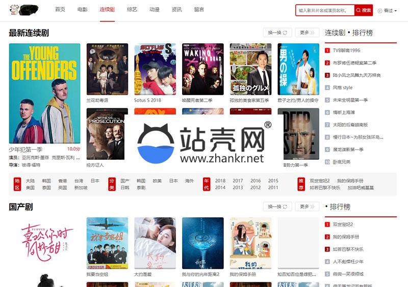Filter by category 国产
This screenshot has width=408, height=287.
(x=125, y=181)
